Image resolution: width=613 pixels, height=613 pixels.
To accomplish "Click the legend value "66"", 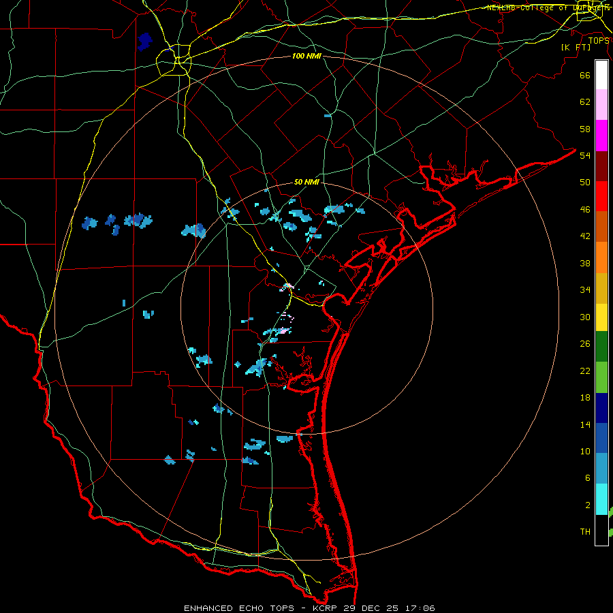I will pos(585,76).
